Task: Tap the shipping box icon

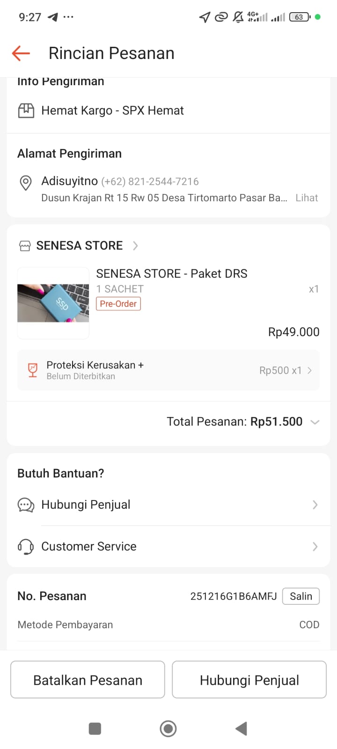Action: coord(26,110)
